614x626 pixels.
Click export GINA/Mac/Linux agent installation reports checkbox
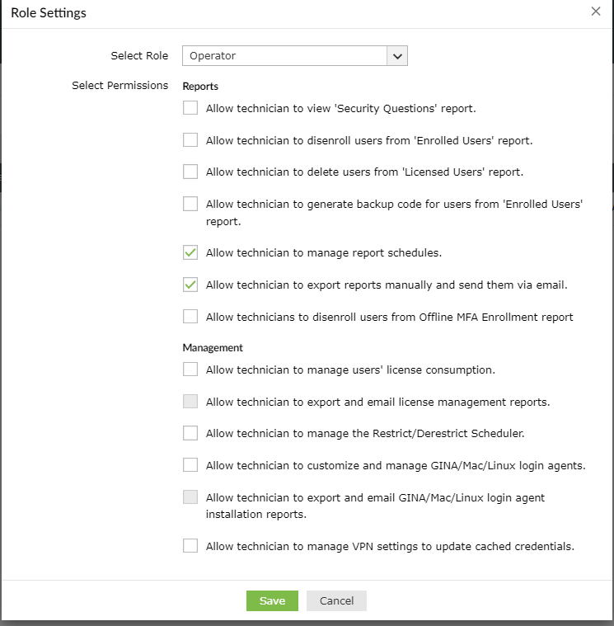click(190, 497)
